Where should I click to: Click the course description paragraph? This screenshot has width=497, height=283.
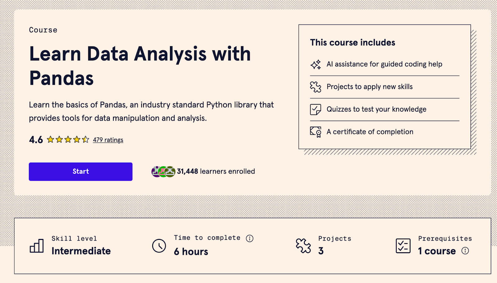tap(151, 111)
